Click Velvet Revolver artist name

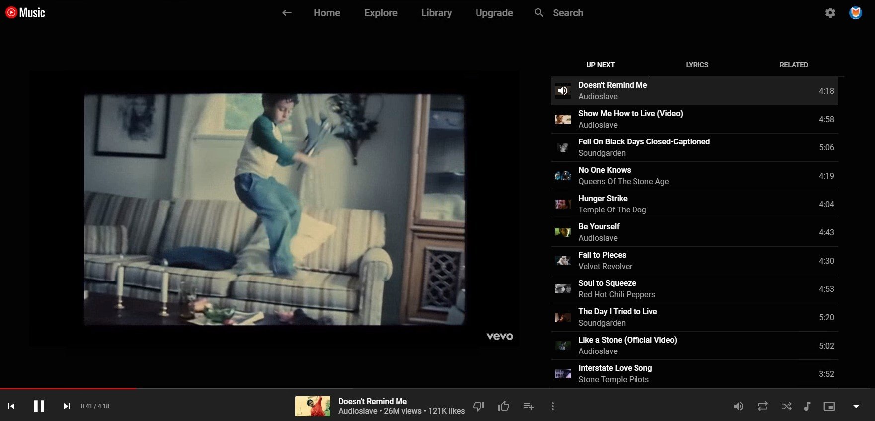point(605,267)
